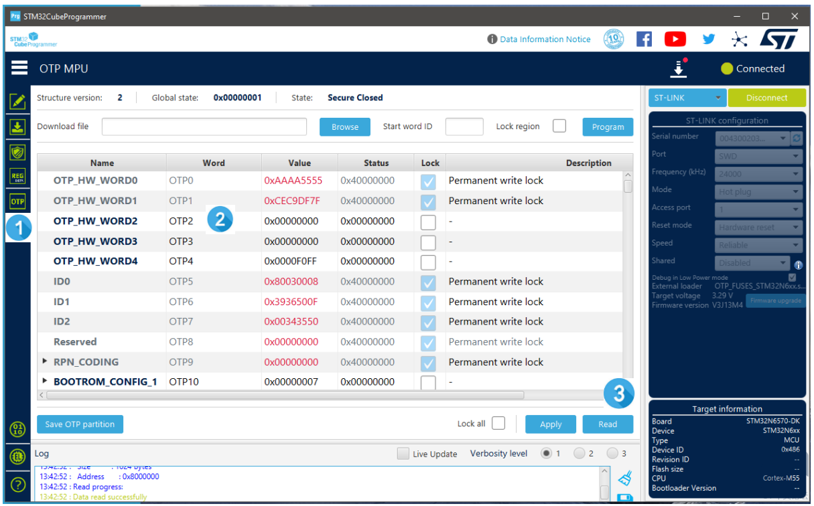Screen dimensions: 814x506
Task: Click the Start word ID field
Action: tap(464, 126)
